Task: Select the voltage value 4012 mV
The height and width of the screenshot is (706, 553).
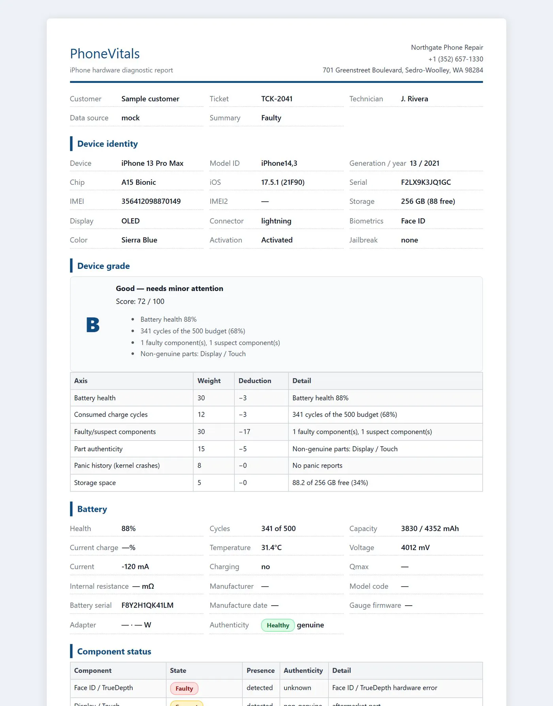Action: coord(415,547)
